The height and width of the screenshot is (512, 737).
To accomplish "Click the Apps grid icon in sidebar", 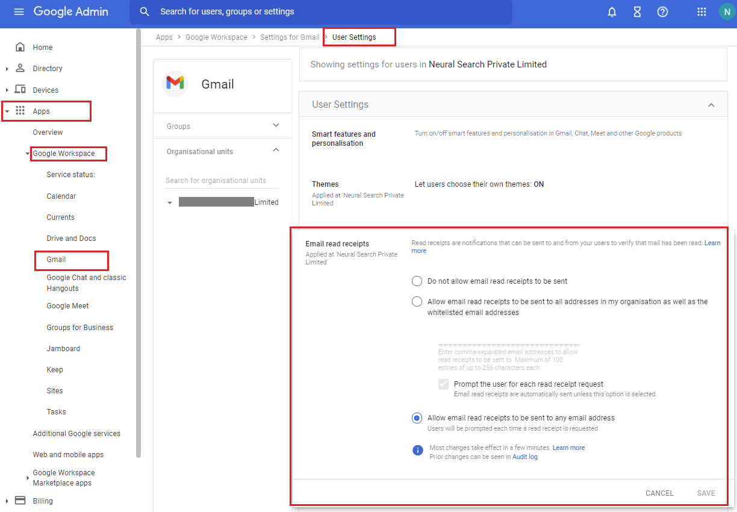I will pos(20,111).
